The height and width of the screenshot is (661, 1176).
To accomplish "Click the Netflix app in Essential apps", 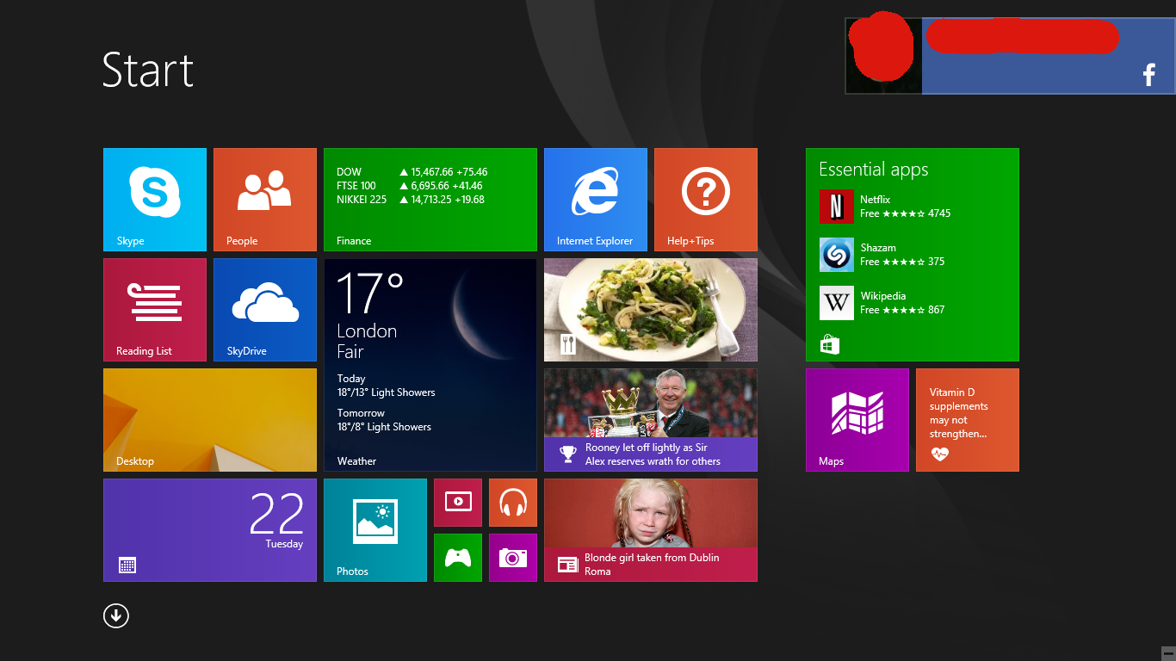I will click(x=886, y=207).
